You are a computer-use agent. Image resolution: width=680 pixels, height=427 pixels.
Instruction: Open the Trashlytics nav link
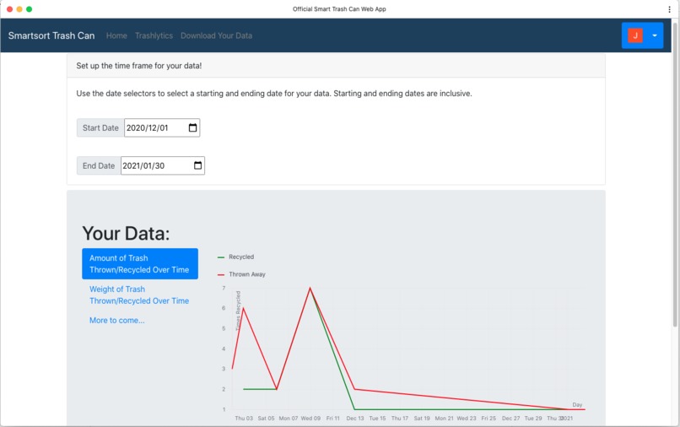(154, 35)
